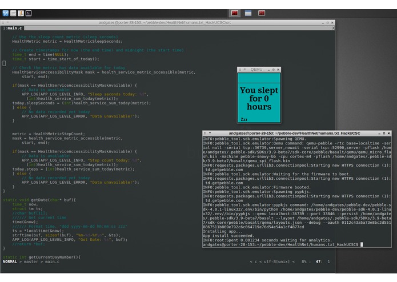This screenshot has height=282, width=397.
Task: Shade the QEMU window with dash icon
Action: (244, 69)
